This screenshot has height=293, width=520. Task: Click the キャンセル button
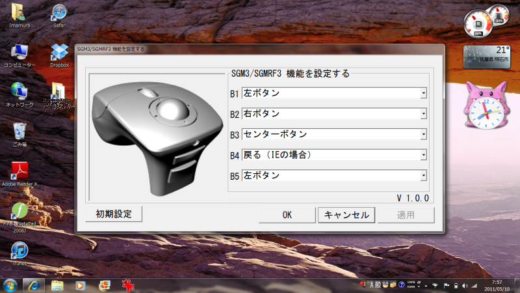[346, 216]
